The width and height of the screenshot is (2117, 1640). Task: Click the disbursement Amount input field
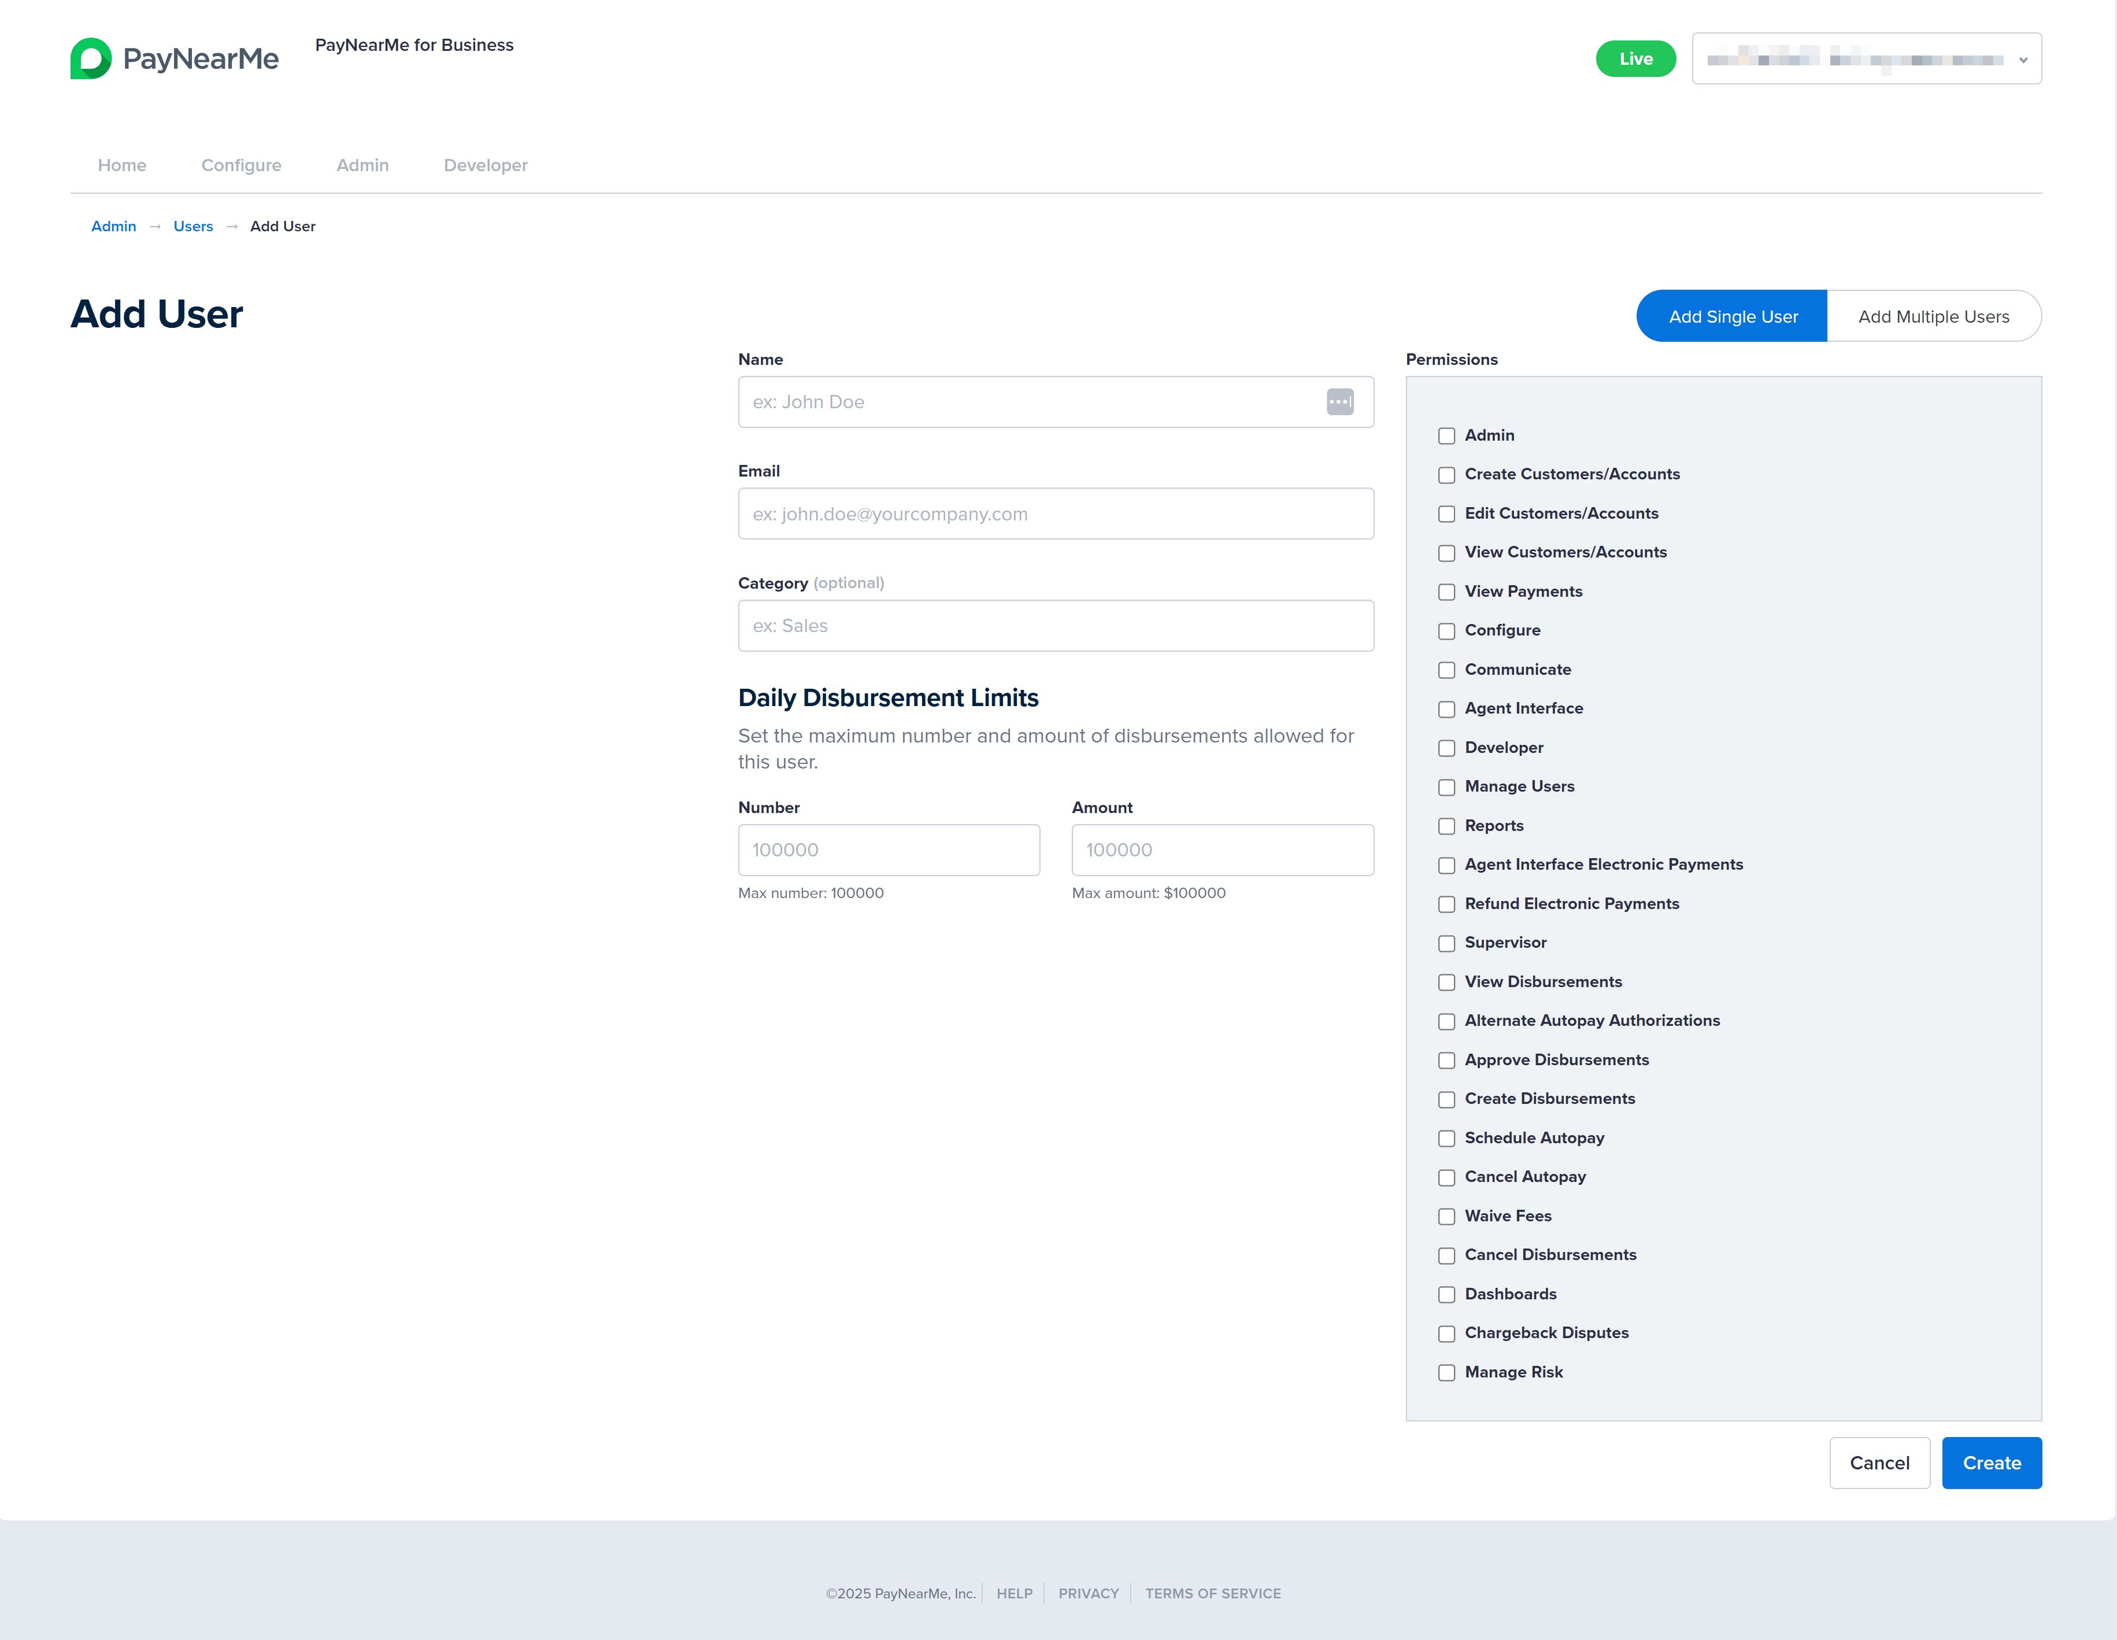click(x=1222, y=849)
